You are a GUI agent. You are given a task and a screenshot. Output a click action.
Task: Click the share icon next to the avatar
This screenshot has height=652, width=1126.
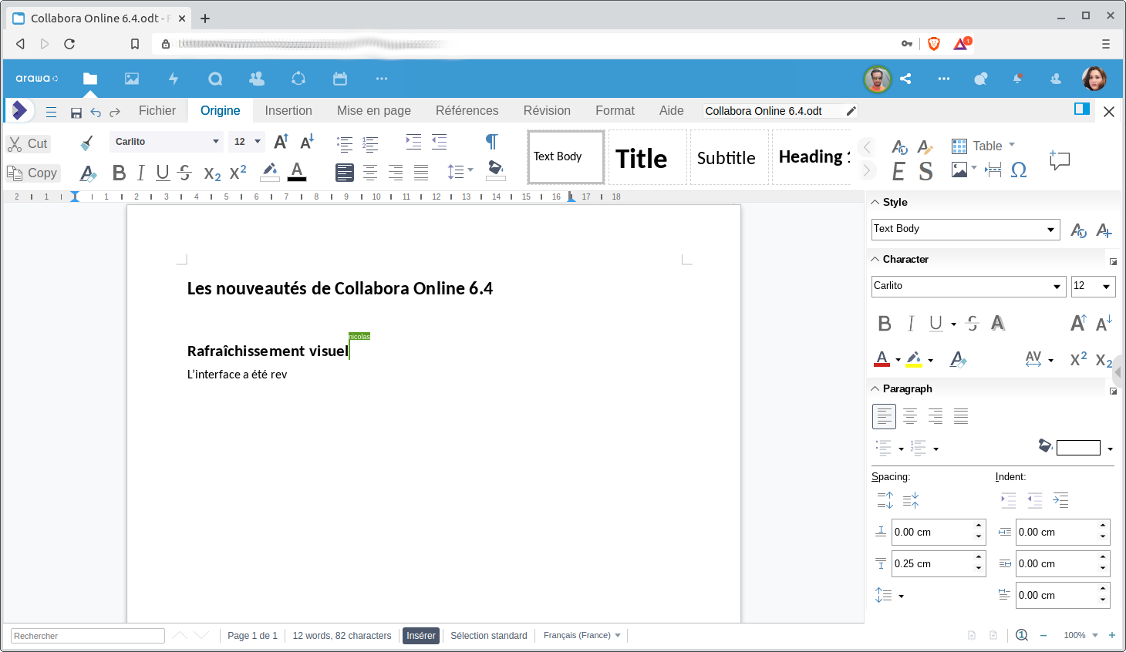[x=905, y=79]
